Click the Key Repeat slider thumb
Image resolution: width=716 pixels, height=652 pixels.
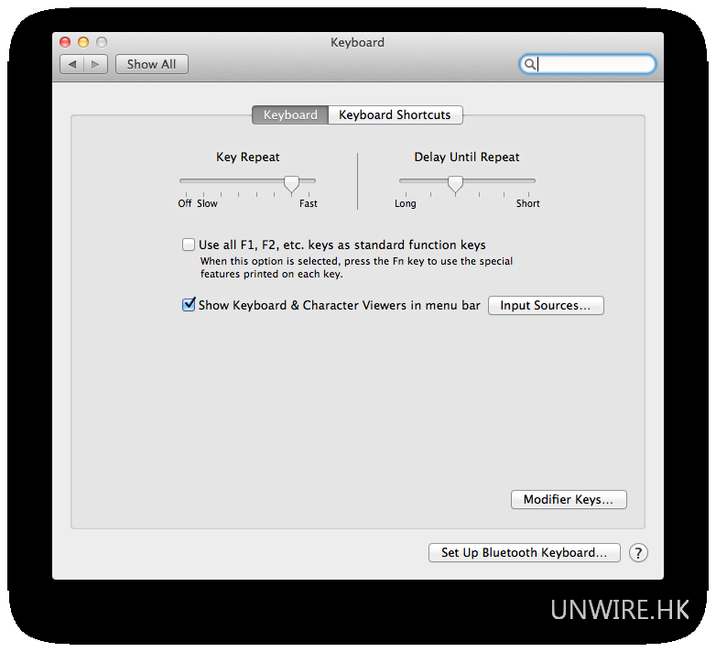[x=291, y=183]
